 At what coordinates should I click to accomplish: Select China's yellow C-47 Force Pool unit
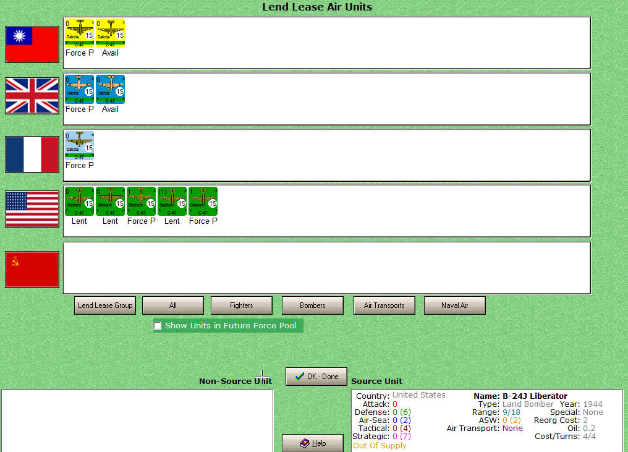[x=79, y=33]
